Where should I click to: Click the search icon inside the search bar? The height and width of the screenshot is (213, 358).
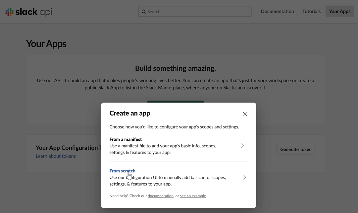(144, 11)
